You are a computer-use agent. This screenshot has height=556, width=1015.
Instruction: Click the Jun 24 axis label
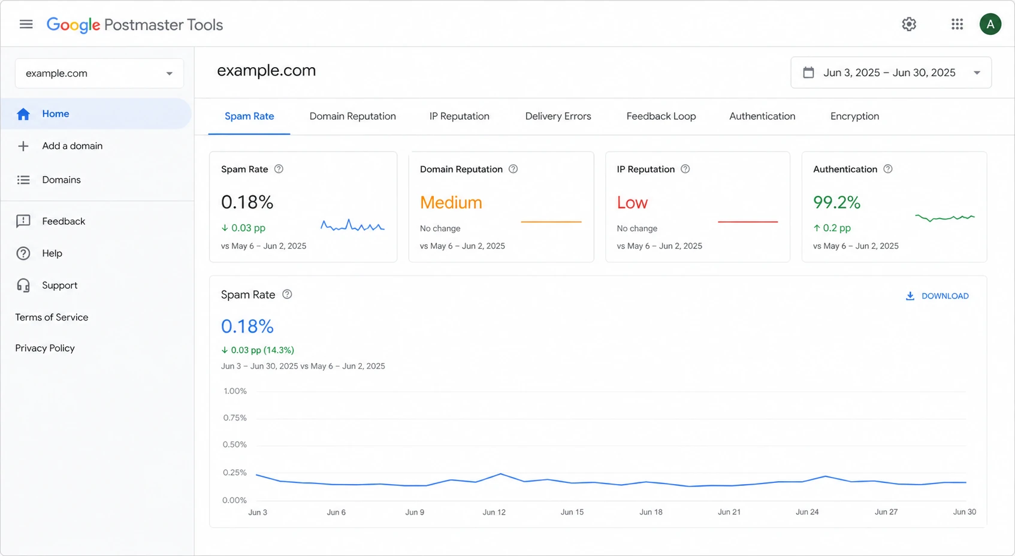click(807, 512)
